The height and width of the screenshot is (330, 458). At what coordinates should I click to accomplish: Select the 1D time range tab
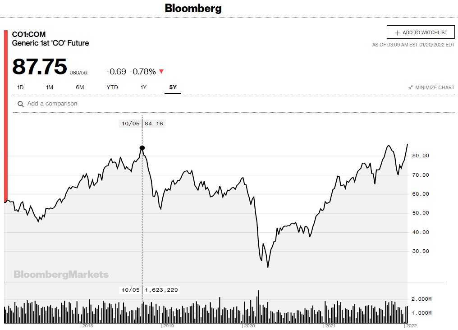pos(20,87)
